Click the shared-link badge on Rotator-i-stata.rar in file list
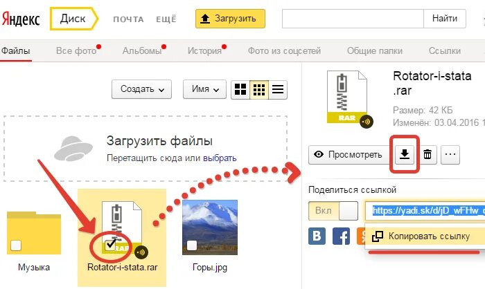485x289 pixels. [141, 252]
